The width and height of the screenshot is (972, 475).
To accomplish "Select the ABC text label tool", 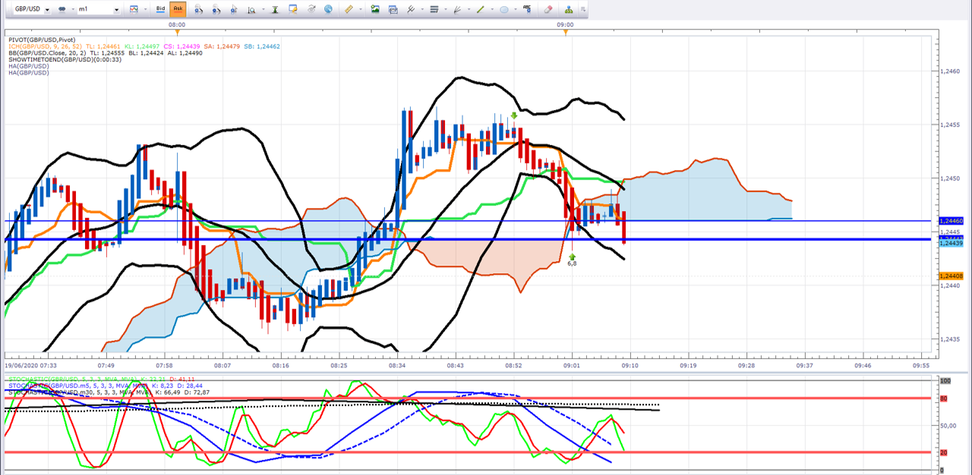I will [x=526, y=8].
